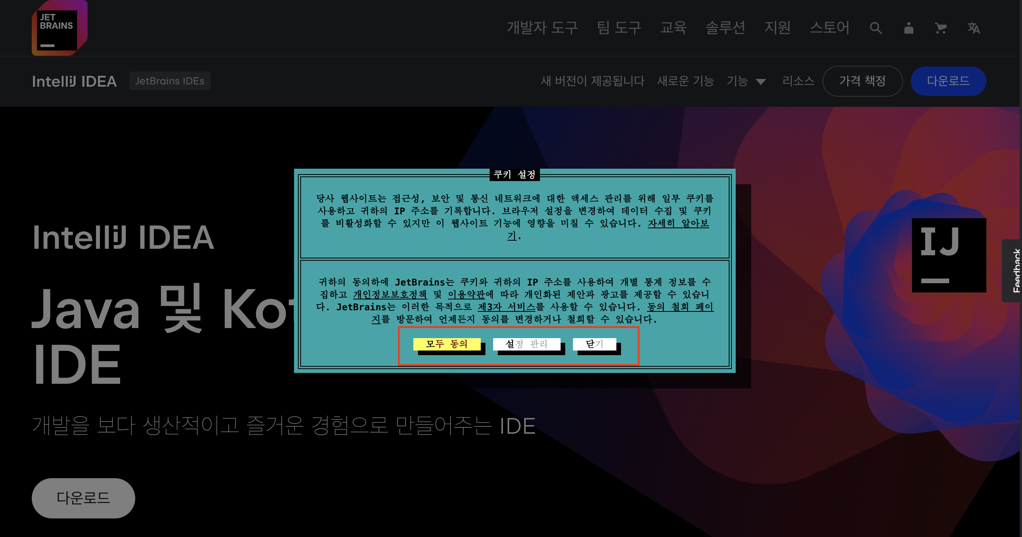The width and height of the screenshot is (1022, 537).
Task: Click the IJ IntelliJ product logo
Action: coord(949,255)
